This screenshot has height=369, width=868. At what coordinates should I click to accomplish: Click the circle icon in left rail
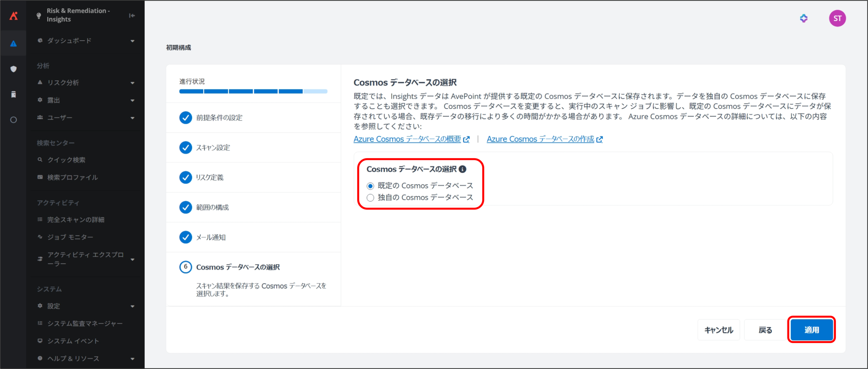pyautogui.click(x=14, y=120)
